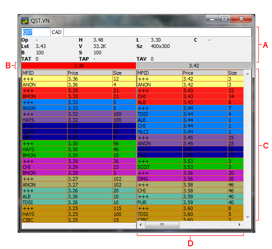Select the OMG ask row at 3.56
This screenshot has height=249, width=272.
click(159, 178)
